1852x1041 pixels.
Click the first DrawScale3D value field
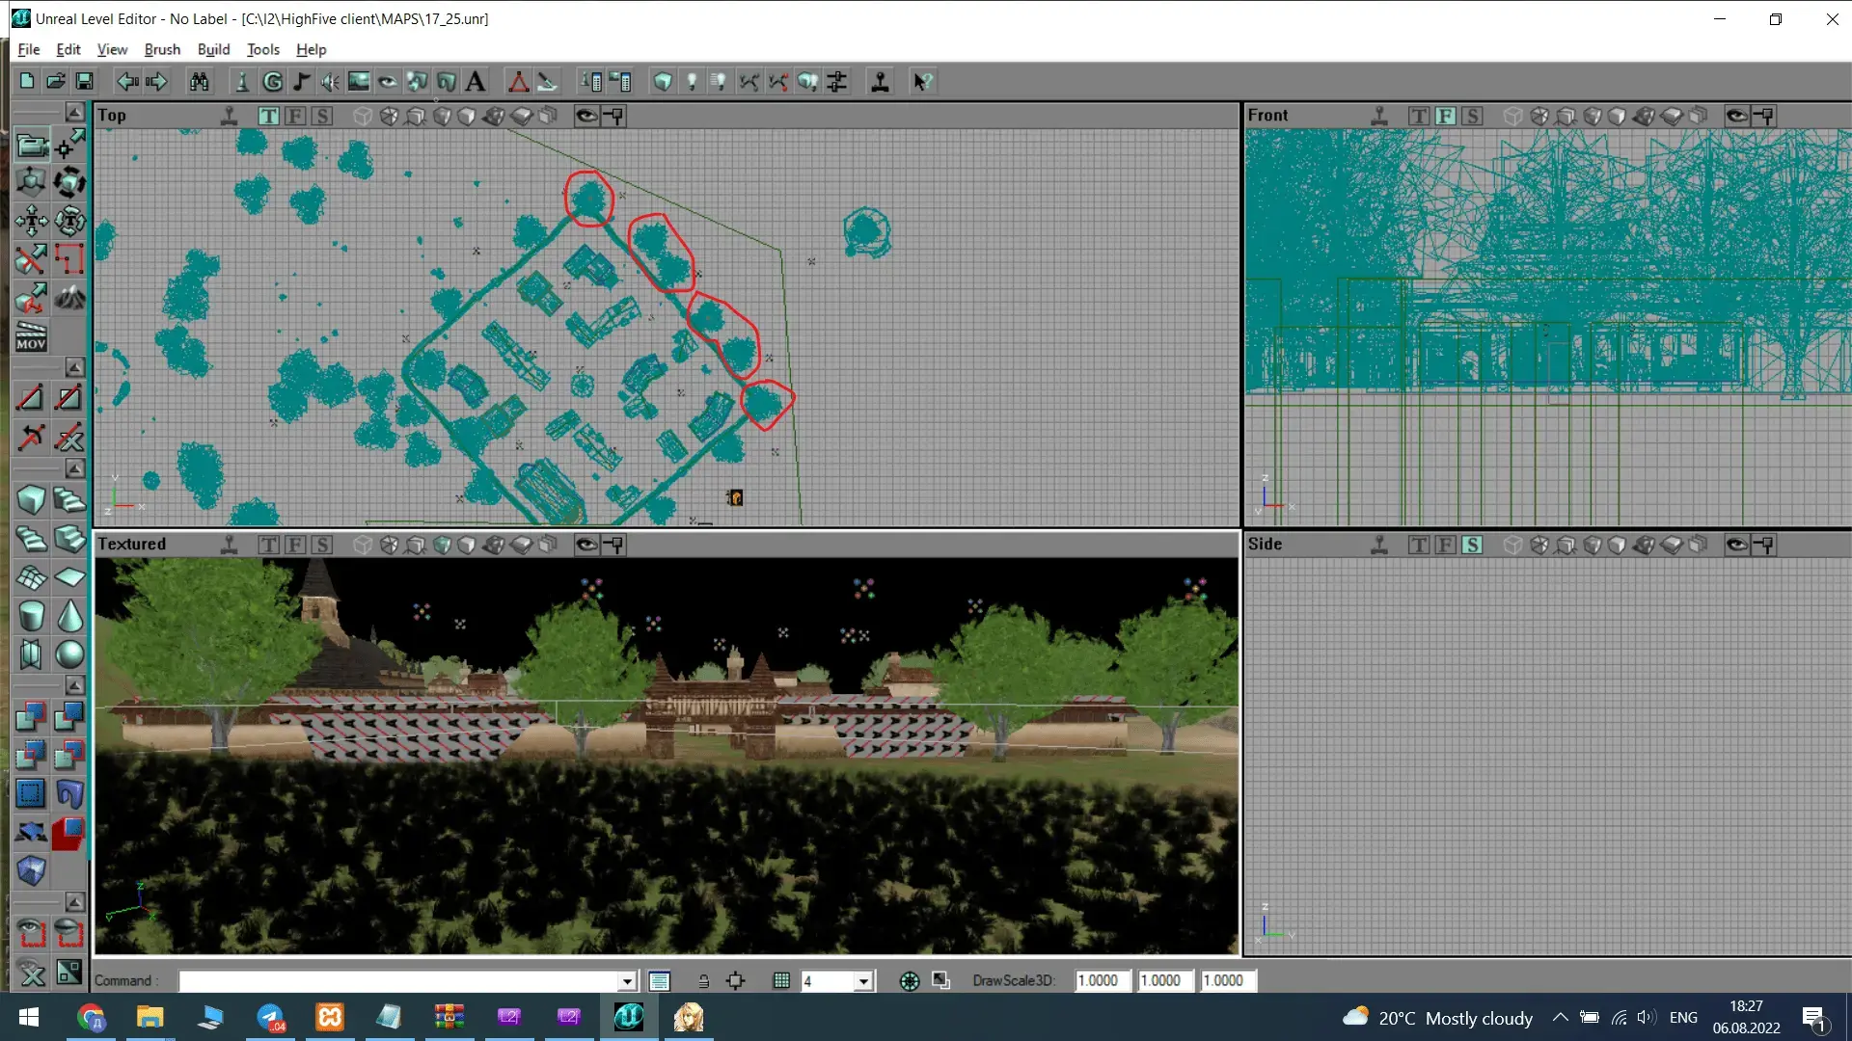[1103, 980]
